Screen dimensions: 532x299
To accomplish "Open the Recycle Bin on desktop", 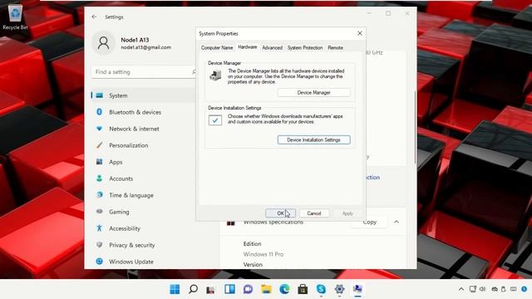I will click(15, 17).
